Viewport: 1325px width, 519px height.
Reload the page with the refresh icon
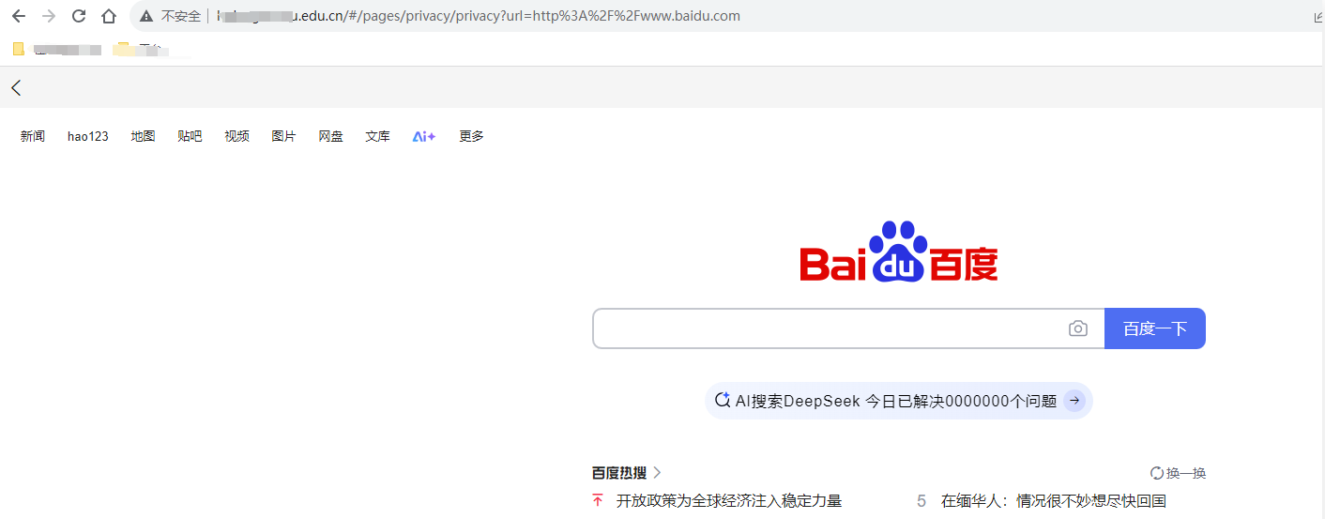pos(79,16)
